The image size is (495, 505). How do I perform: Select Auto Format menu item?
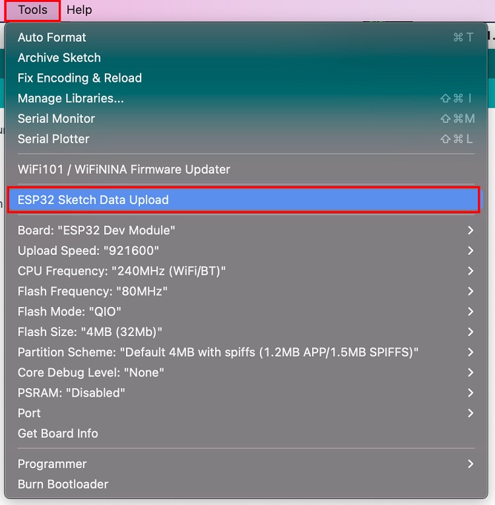[x=52, y=38]
